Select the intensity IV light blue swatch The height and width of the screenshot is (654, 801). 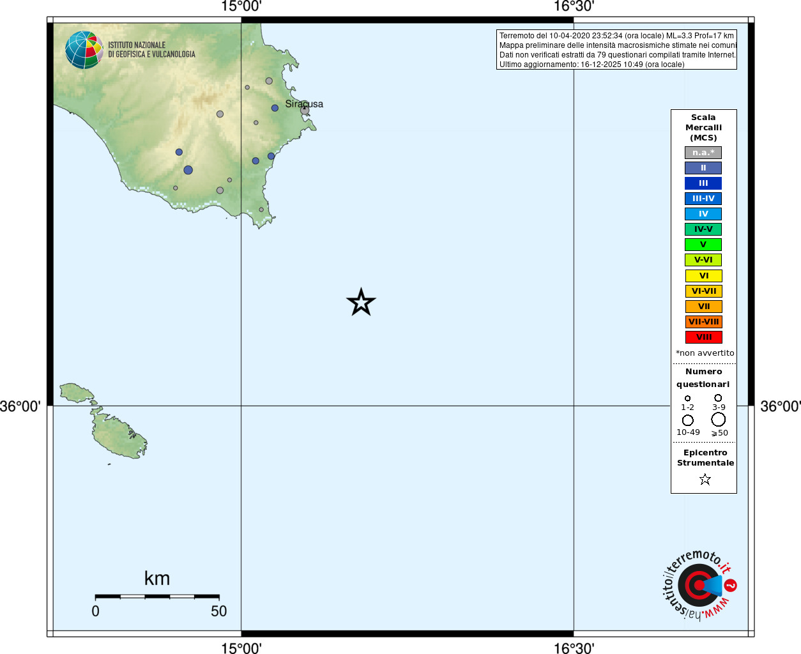703,214
